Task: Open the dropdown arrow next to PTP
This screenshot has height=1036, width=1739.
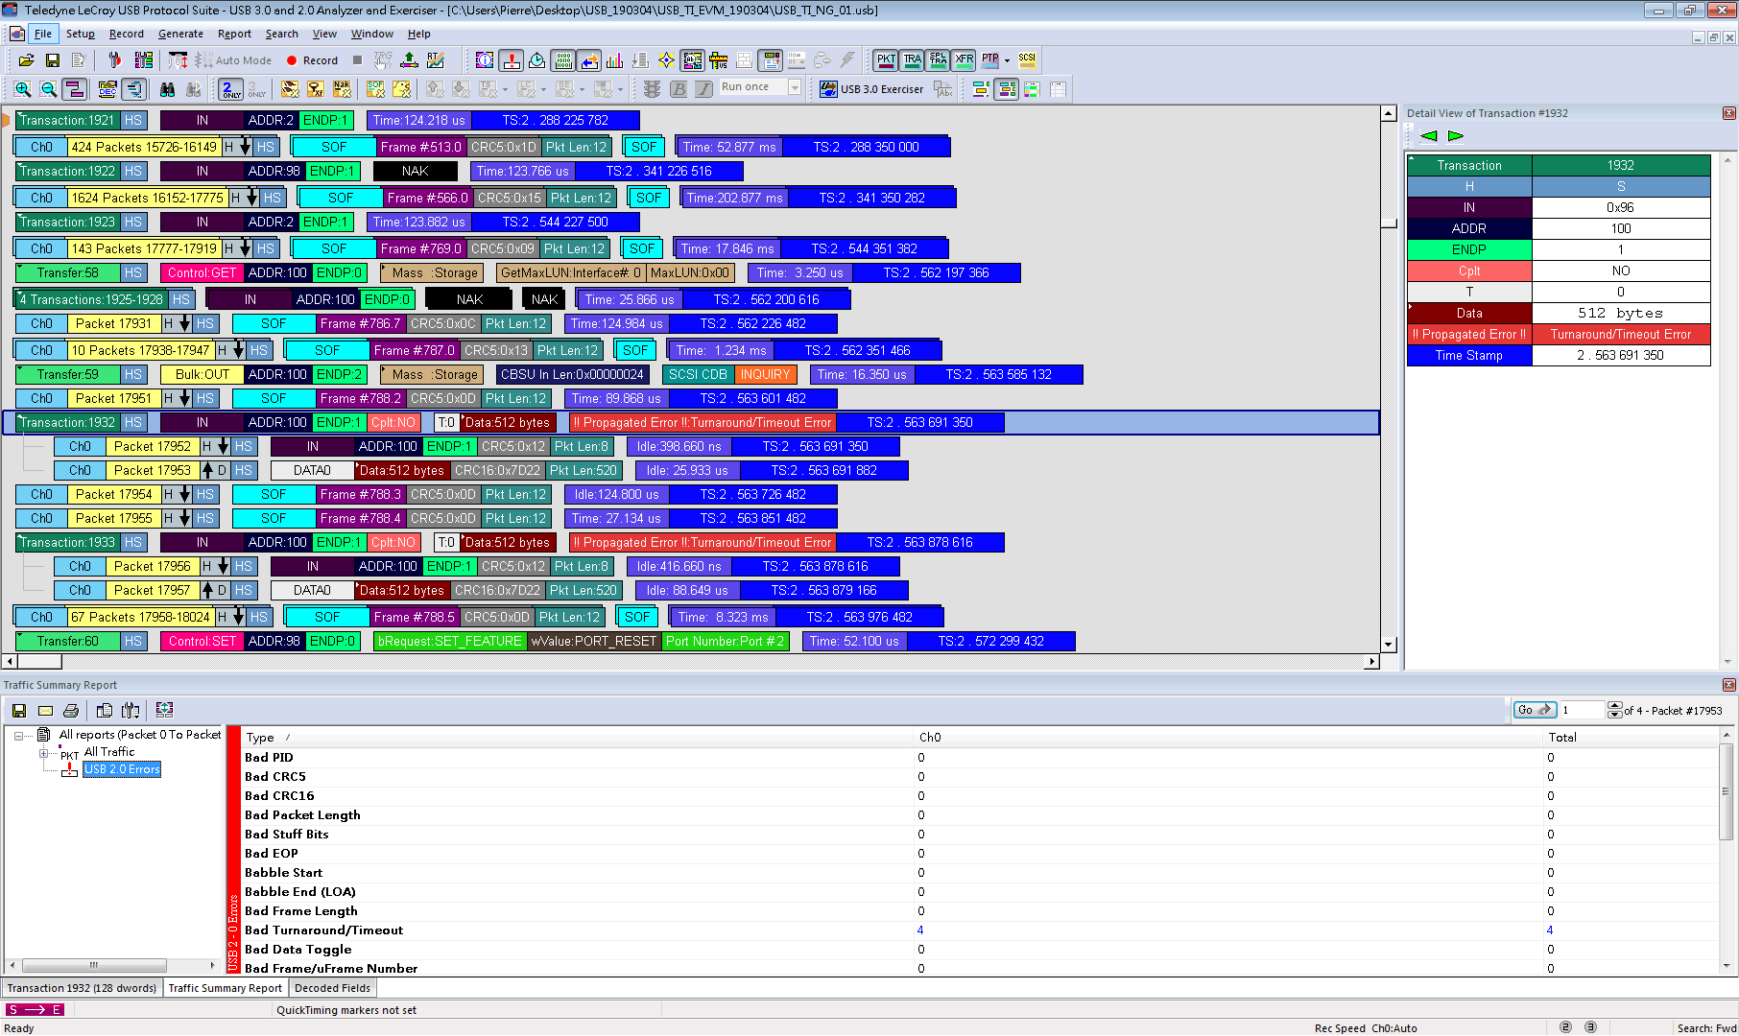Action: 1007,60
